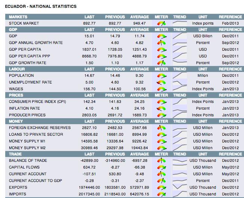244x198 pixels.
Task: Click the Exports meter gauge icon
Action: (x=162, y=188)
